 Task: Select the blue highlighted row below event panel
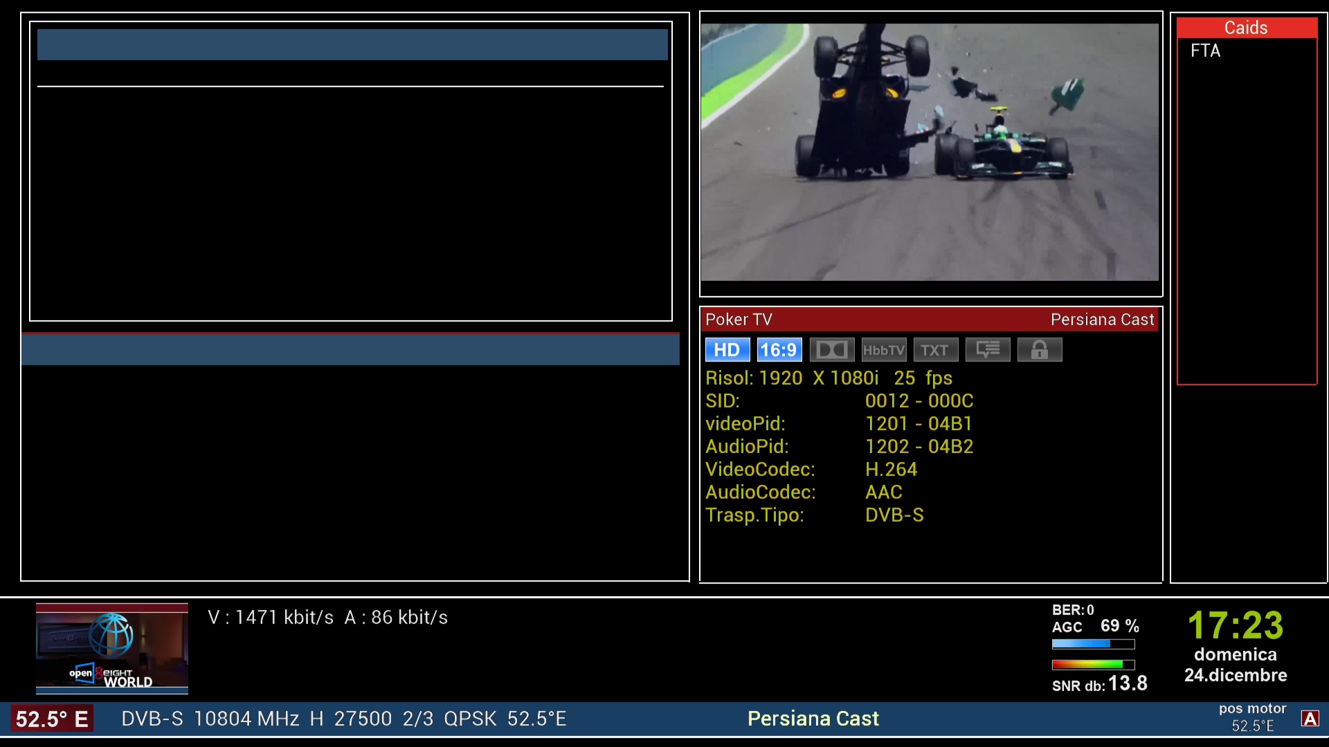[350, 350]
